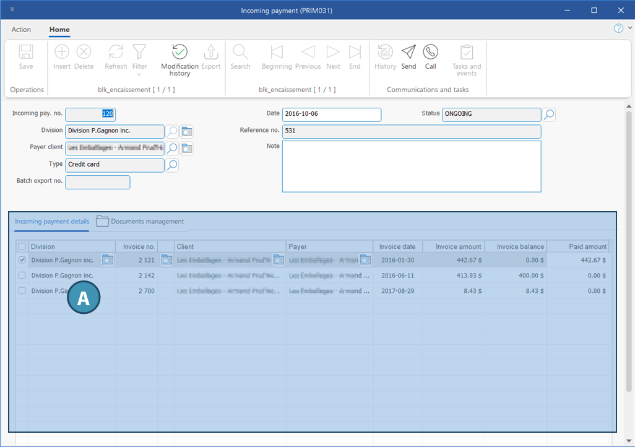Open the Type field lookup
This screenshot has width=635, height=447.
(x=172, y=165)
